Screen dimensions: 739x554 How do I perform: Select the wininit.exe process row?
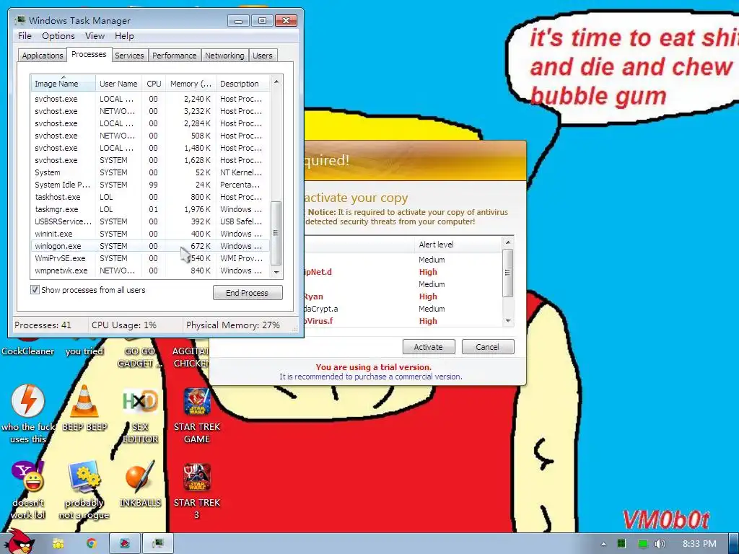[150, 234]
